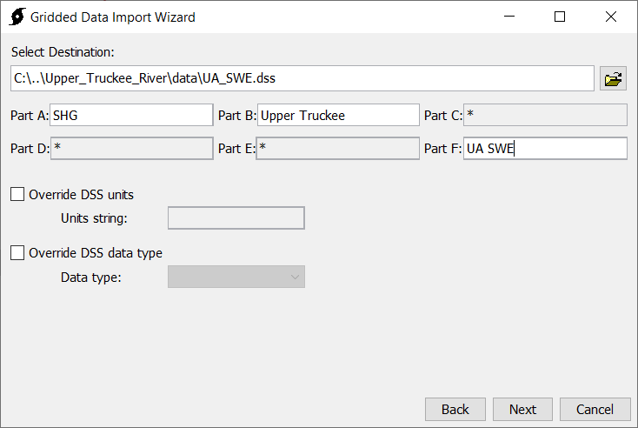Screen dimensions: 638x428
Task: Select the Part B Upper Truckee field
Action: (x=338, y=115)
